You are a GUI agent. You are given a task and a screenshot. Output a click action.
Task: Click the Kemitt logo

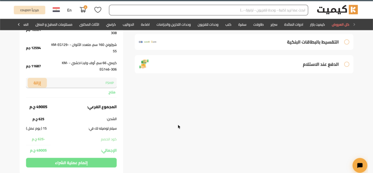point(337,10)
